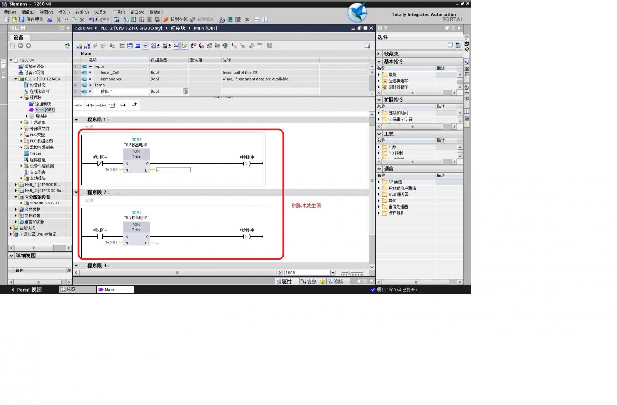
Task: Select Main [OB1] in project tree
Action: [x=45, y=110]
